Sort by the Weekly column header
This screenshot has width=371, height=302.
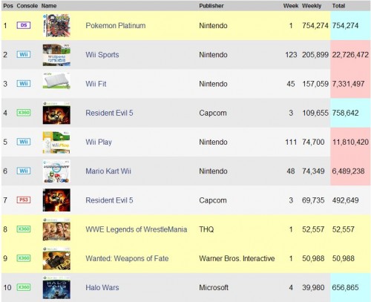coord(312,6)
